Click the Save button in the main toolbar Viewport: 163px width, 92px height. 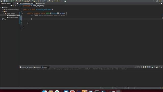[4, 1]
